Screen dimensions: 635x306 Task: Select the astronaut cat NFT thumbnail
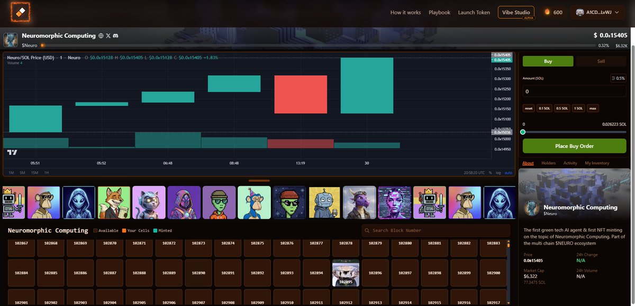149,202
